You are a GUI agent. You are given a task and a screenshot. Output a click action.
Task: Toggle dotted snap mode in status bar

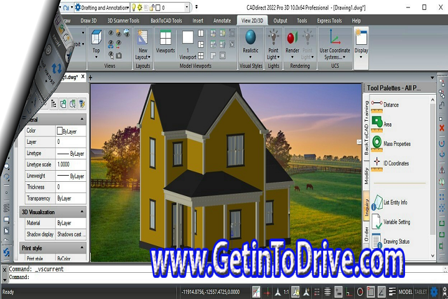point(317,292)
